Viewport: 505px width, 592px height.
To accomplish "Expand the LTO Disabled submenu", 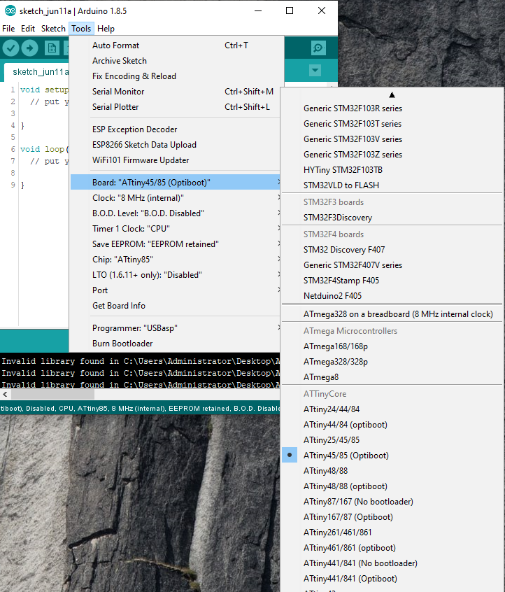I will click(x=176, y=275).
